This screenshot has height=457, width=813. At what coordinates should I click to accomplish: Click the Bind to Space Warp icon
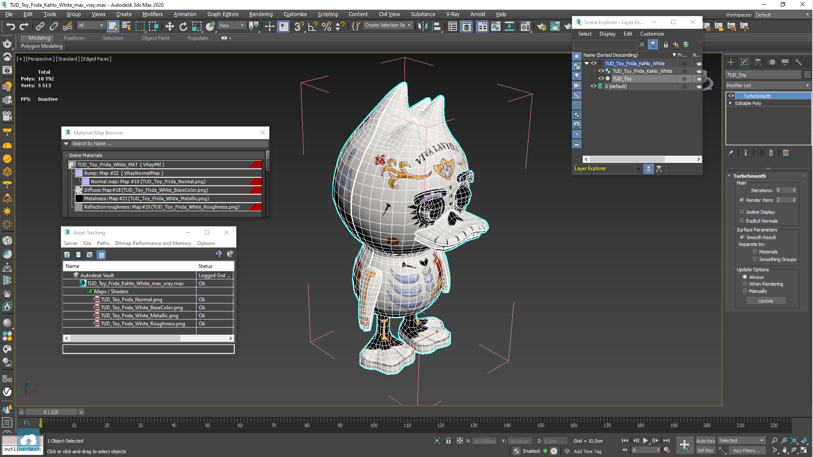point(67,26)
